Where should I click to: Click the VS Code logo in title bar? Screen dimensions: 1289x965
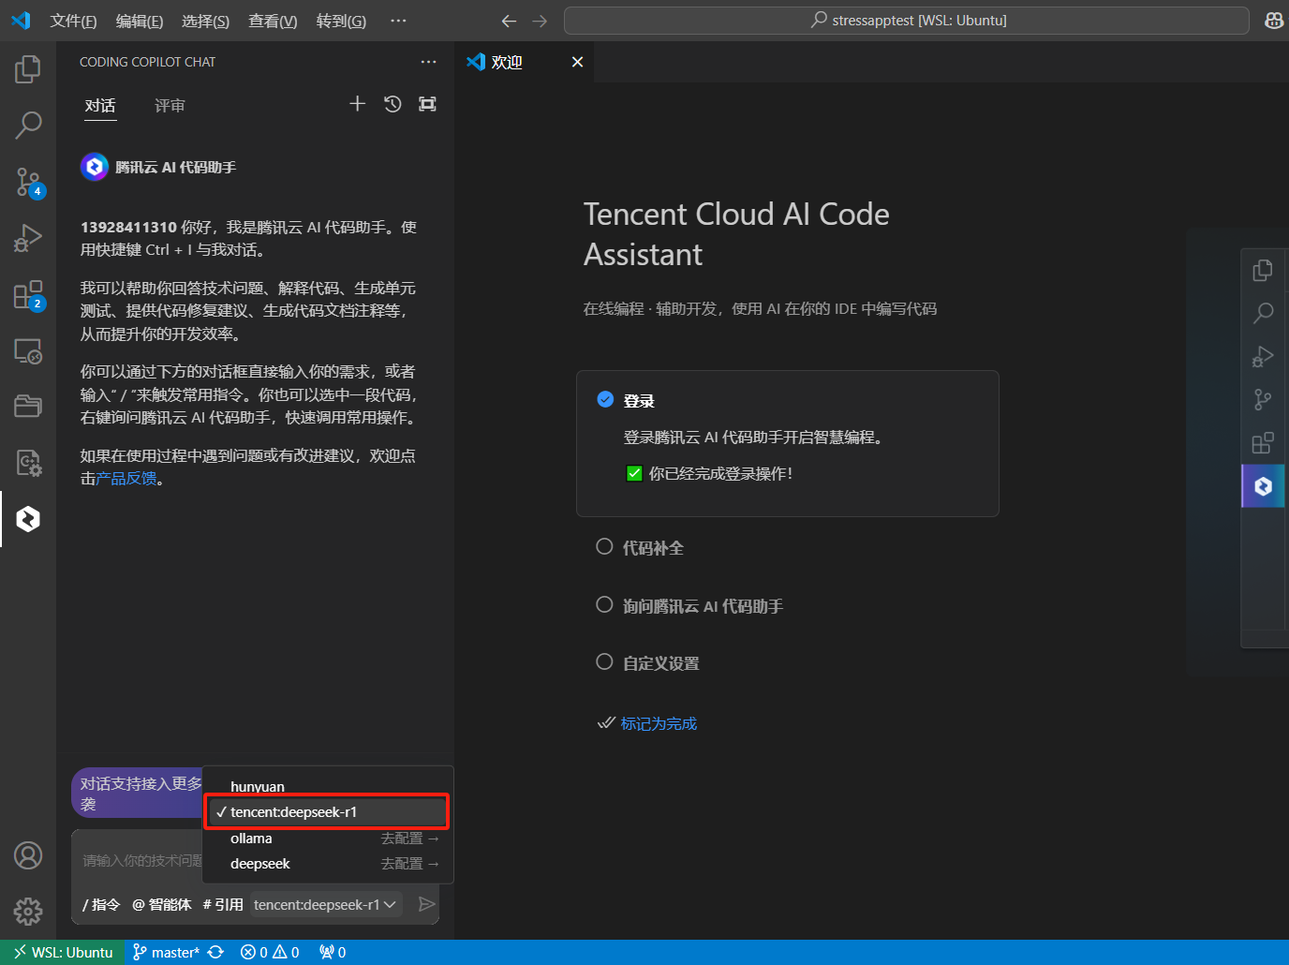click(x=21, y=21)
